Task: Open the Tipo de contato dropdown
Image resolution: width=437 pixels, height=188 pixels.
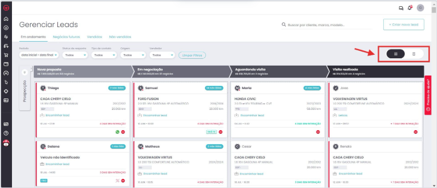Action: (x=104, y=55)
